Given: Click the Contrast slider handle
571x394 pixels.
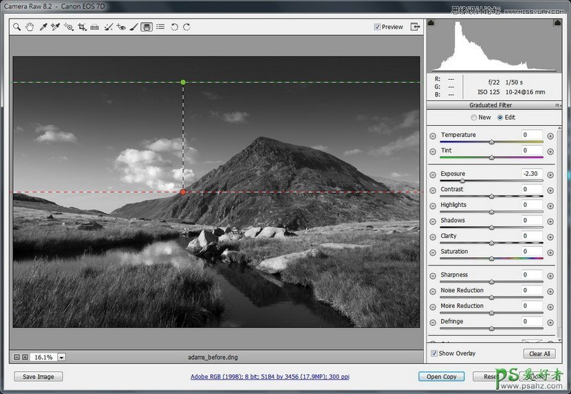Looking at the screenshot, I should click(491, 196).
